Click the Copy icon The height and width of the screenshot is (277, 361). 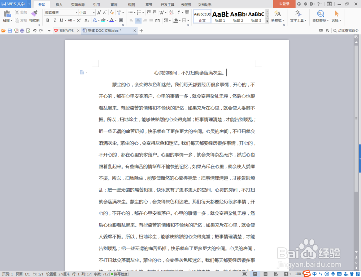[17, 20]
